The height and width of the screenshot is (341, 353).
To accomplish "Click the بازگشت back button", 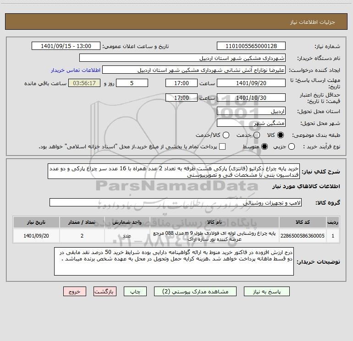I will [105, 292].
